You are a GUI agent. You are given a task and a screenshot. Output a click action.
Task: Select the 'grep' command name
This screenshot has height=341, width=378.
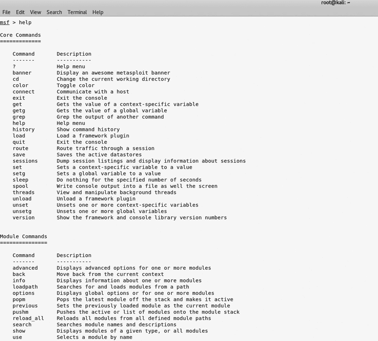pos(19,117)
